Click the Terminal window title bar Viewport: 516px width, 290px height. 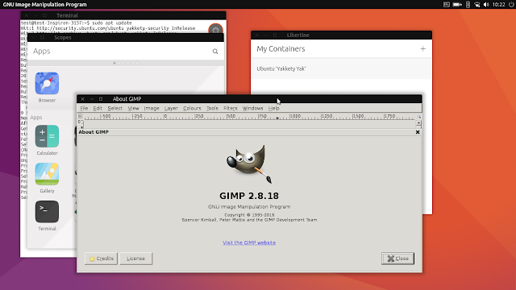click(123, 15)
